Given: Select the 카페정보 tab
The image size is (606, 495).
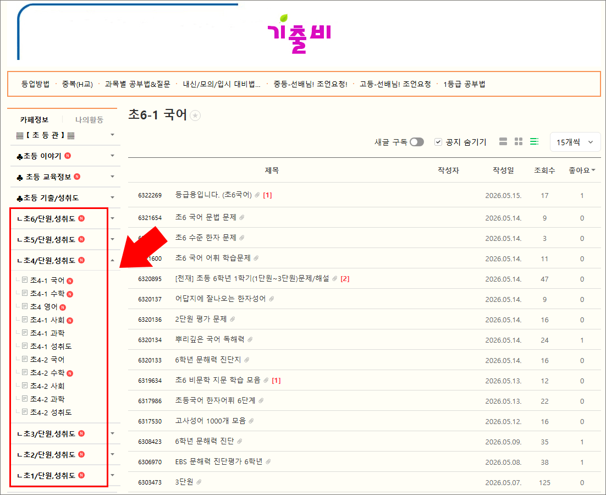Looking at the screenshot, I should (35, 120).
